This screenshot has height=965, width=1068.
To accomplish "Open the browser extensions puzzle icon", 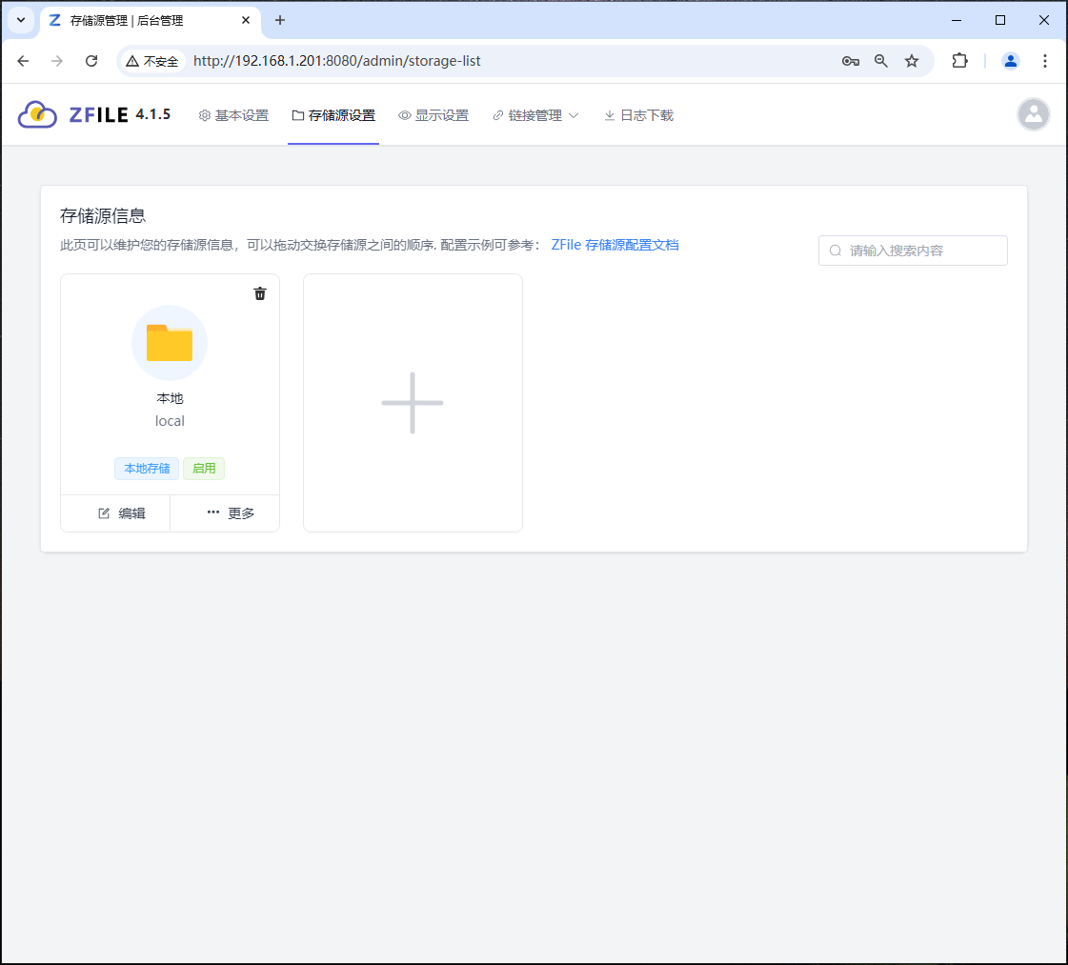I will tap(959, 60).
